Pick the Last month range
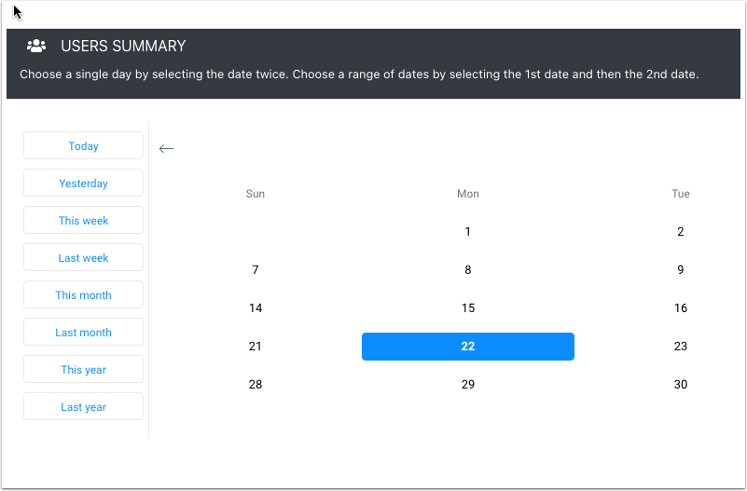 (x=83, y=333)
